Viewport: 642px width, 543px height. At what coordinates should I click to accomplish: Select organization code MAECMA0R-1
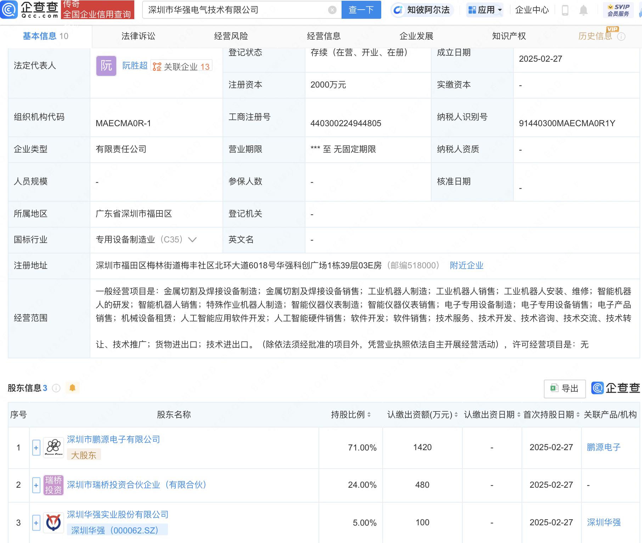coord(123,123)
